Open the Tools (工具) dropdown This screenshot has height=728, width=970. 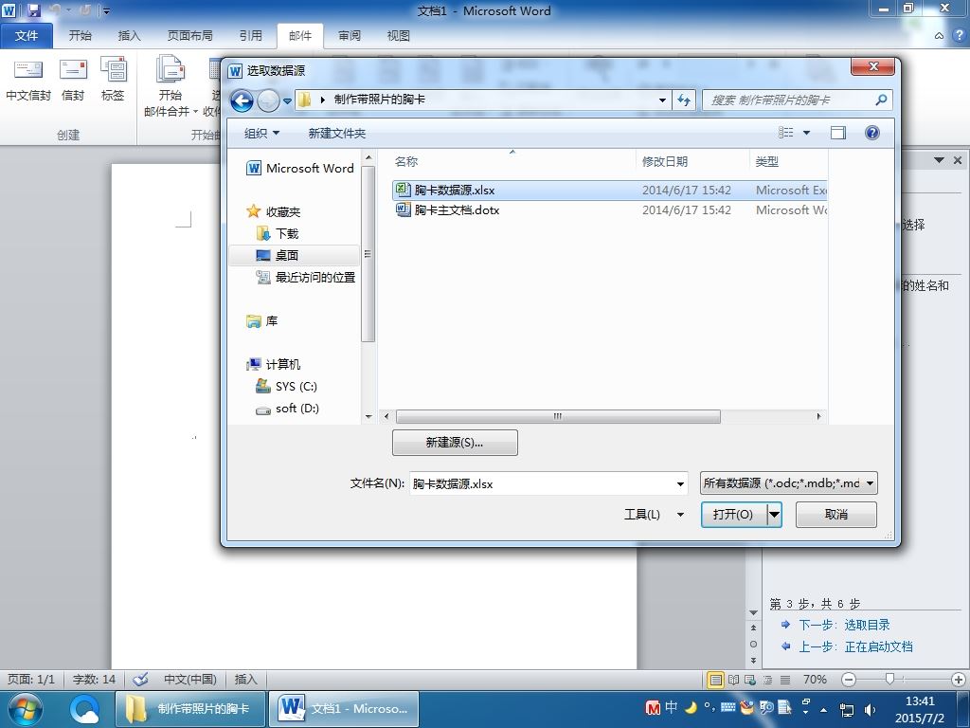click(x=654, y=515)
